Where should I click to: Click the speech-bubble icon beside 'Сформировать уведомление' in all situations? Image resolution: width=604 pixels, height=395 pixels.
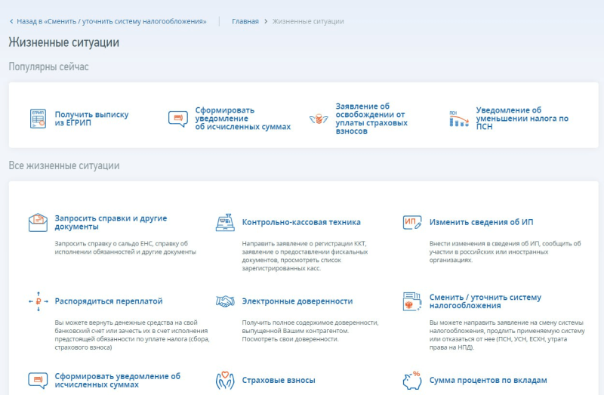pyautogui.click(x=38, y=381)
